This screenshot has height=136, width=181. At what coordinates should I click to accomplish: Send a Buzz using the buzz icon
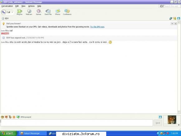[x=14, y=117]
